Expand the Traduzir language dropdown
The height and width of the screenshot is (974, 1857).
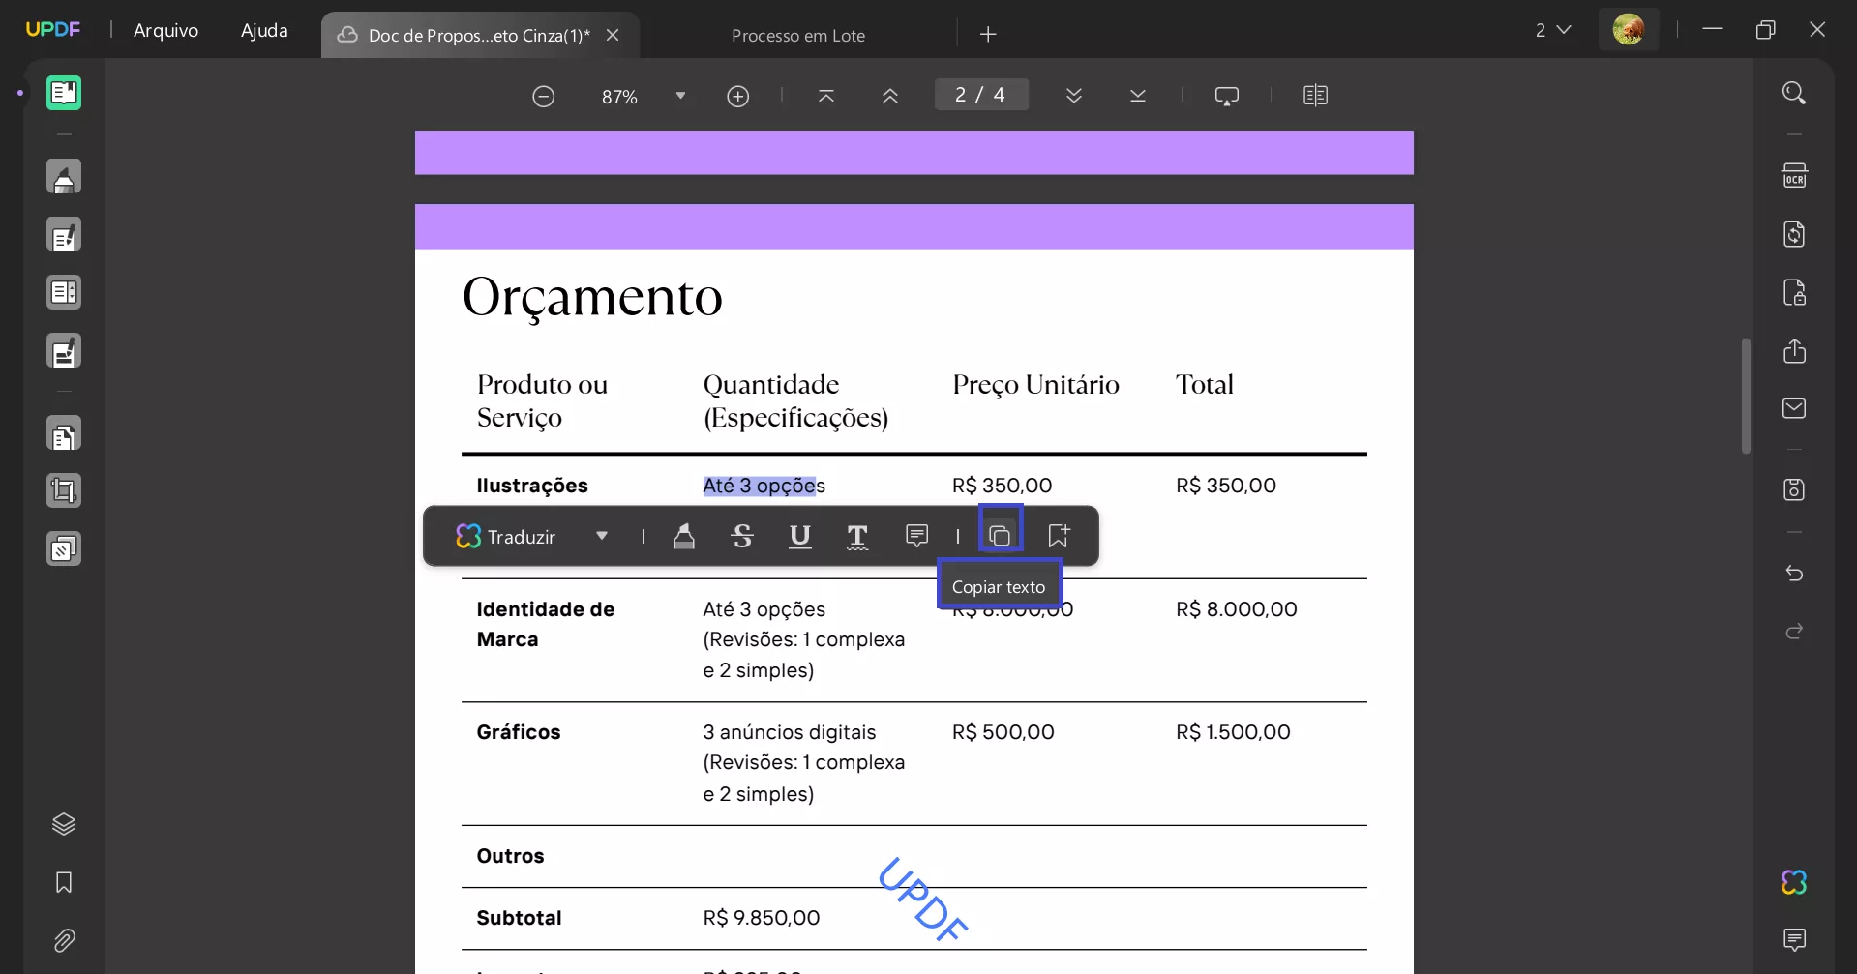point(602,535)
